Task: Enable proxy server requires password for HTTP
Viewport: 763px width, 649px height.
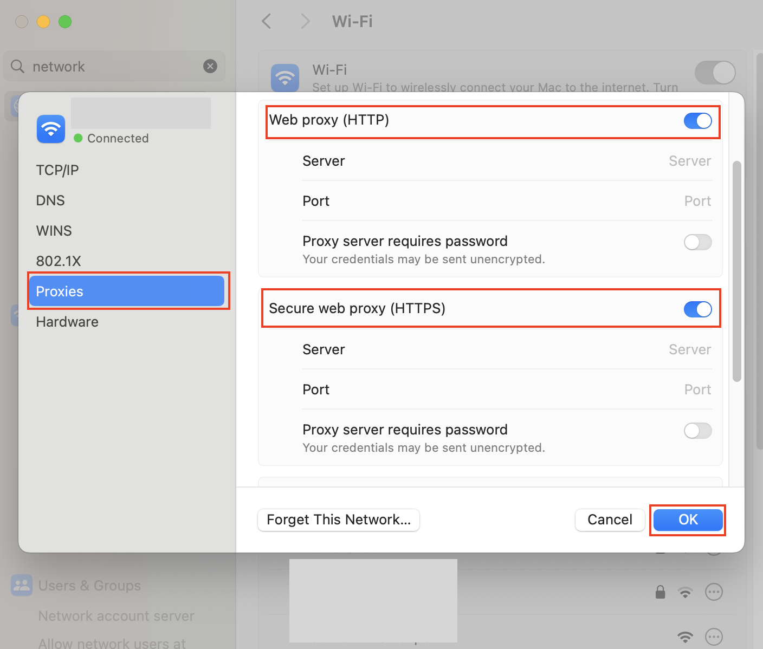Action: [698, 242]
